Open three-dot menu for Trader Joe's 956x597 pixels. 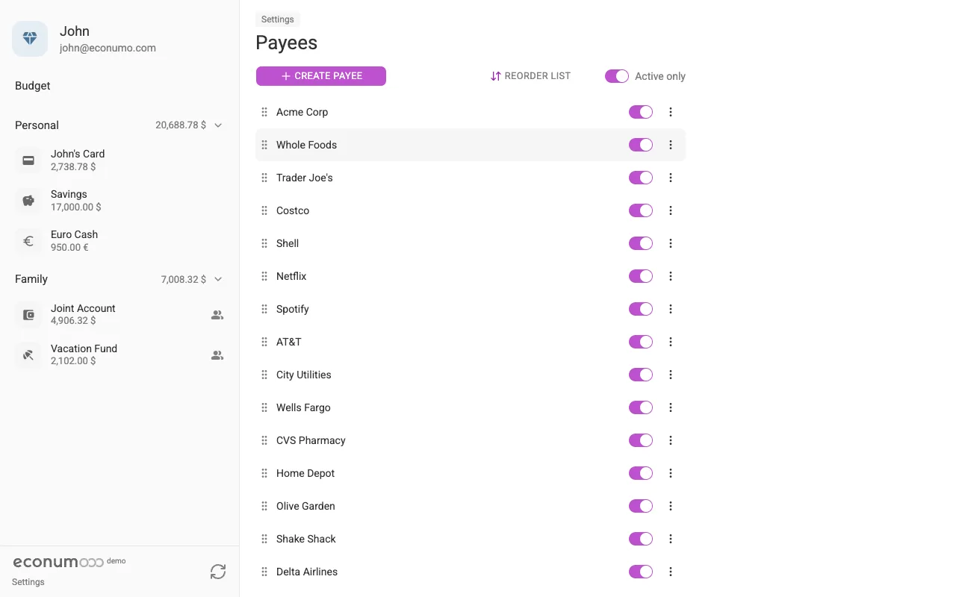tap(671, 178)
